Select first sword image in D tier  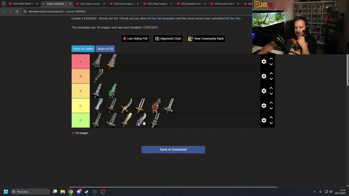click(97, 120)
